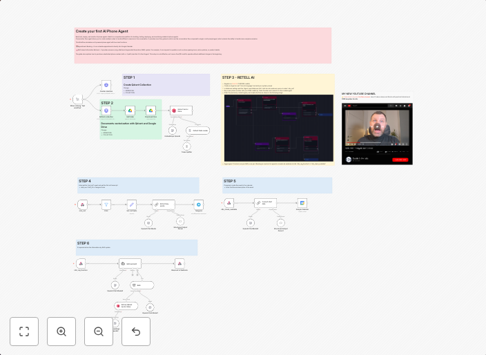The image size is (486, 355).
Task: Select the OpenAI Chat Model node under Step 5
Action: coord(251,223)
